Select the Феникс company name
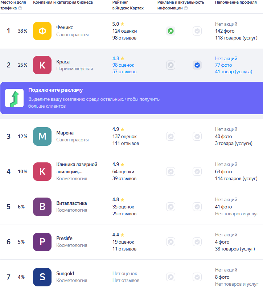This screenshot has height=290, width=263. [65, 28]
